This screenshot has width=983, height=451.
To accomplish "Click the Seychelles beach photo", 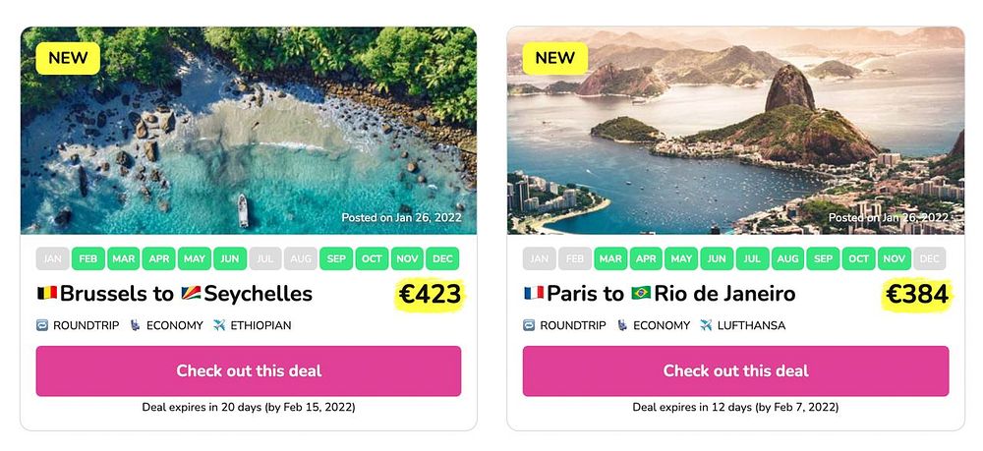I will click(x=249, y=130).
